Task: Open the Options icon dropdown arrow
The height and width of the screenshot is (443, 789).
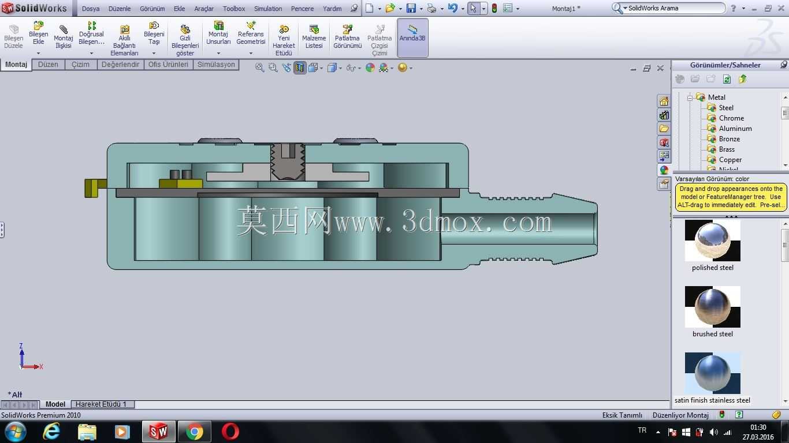Action: 518,9
